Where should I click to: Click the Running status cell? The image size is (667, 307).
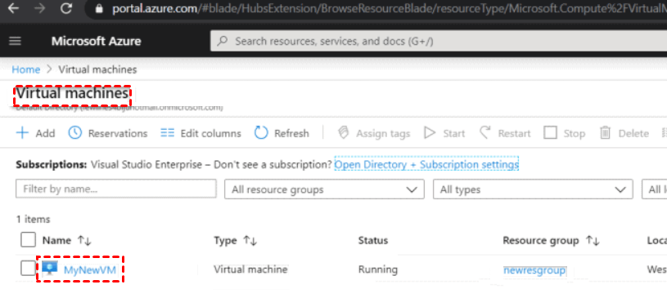[378, 269]
